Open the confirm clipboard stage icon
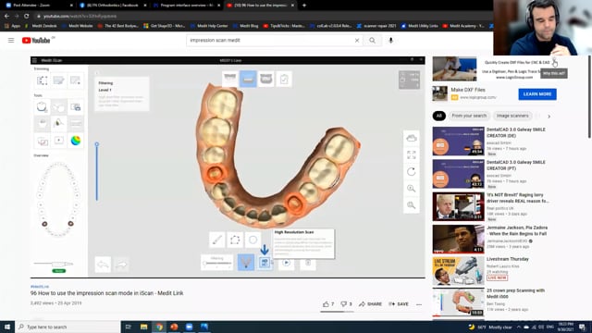592x333 pixels. 284,79
